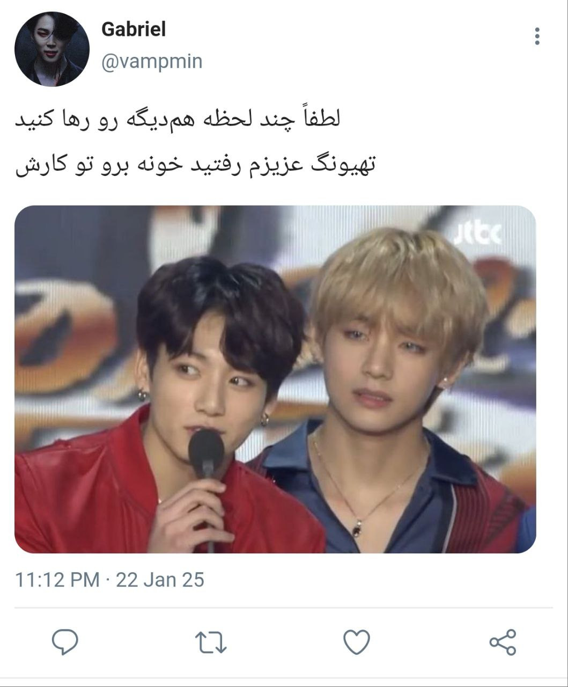The width and height of the screenshot is (568, 687).
Task: Open the three-dot more options menu
Action: 537,36
